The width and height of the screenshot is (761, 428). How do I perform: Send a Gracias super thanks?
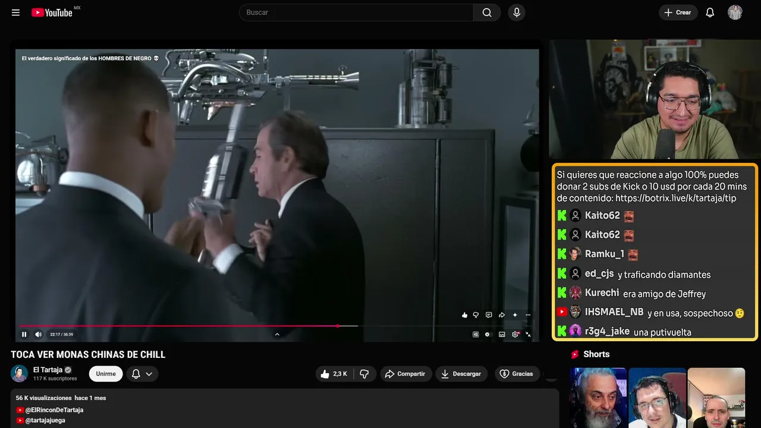(x=517, y=374)
